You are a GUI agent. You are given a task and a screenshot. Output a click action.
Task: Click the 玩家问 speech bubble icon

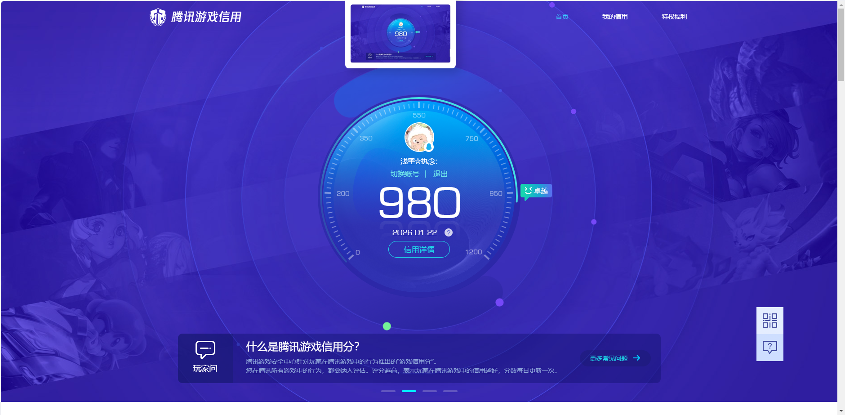[x=205, y=348]
